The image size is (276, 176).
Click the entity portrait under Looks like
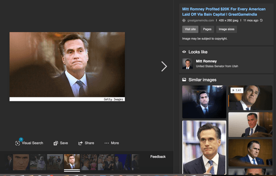(x=188, y=64)
